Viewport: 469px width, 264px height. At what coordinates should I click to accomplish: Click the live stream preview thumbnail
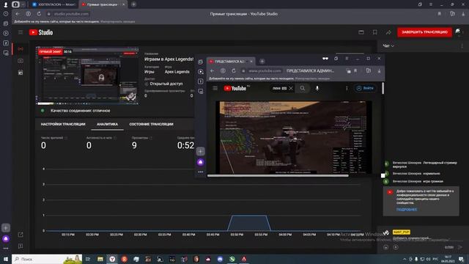click(x=87, y=76)
